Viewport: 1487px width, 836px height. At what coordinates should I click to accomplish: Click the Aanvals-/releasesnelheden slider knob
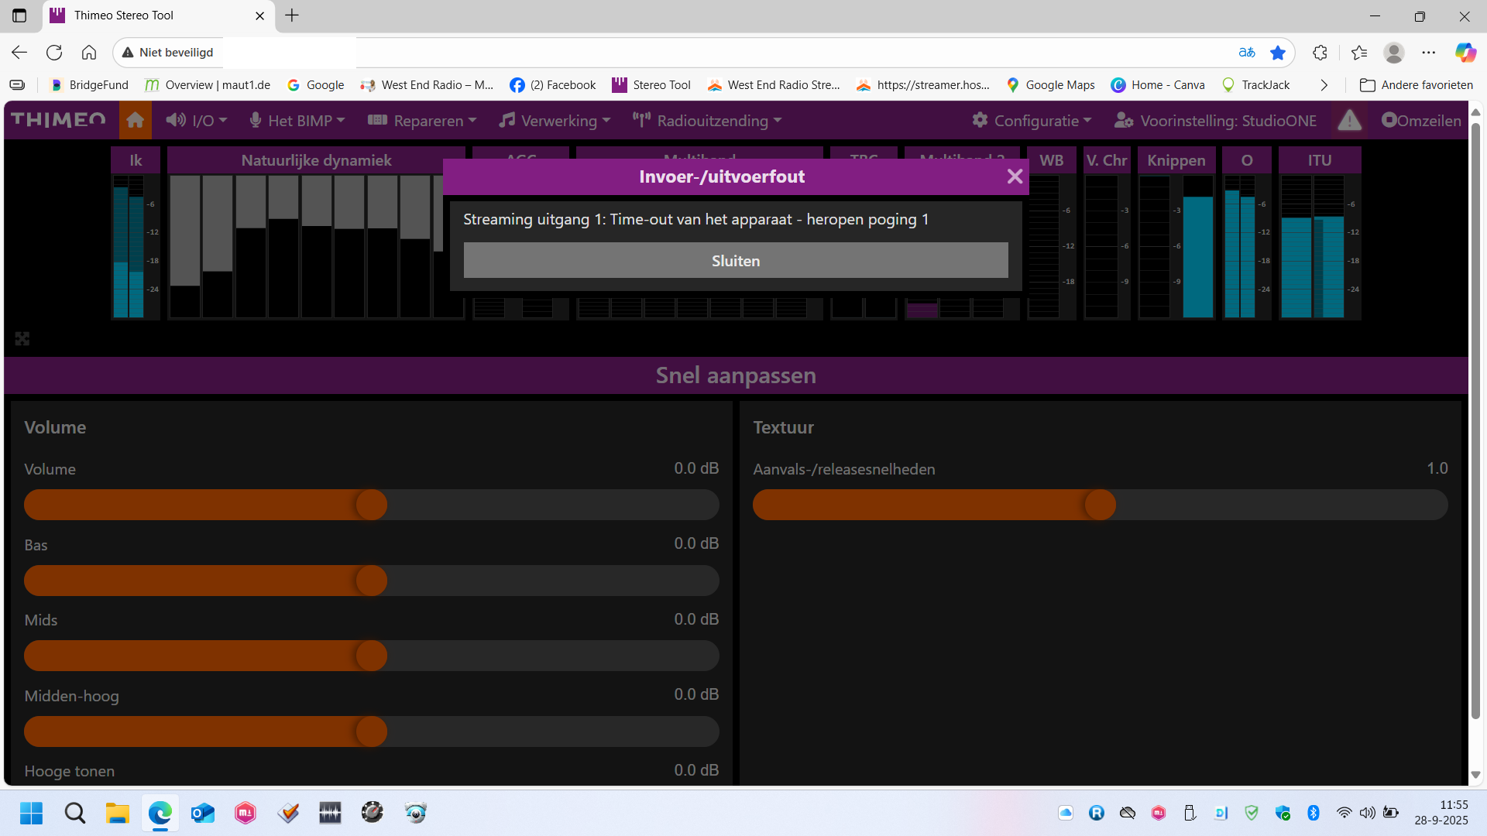1100,505
